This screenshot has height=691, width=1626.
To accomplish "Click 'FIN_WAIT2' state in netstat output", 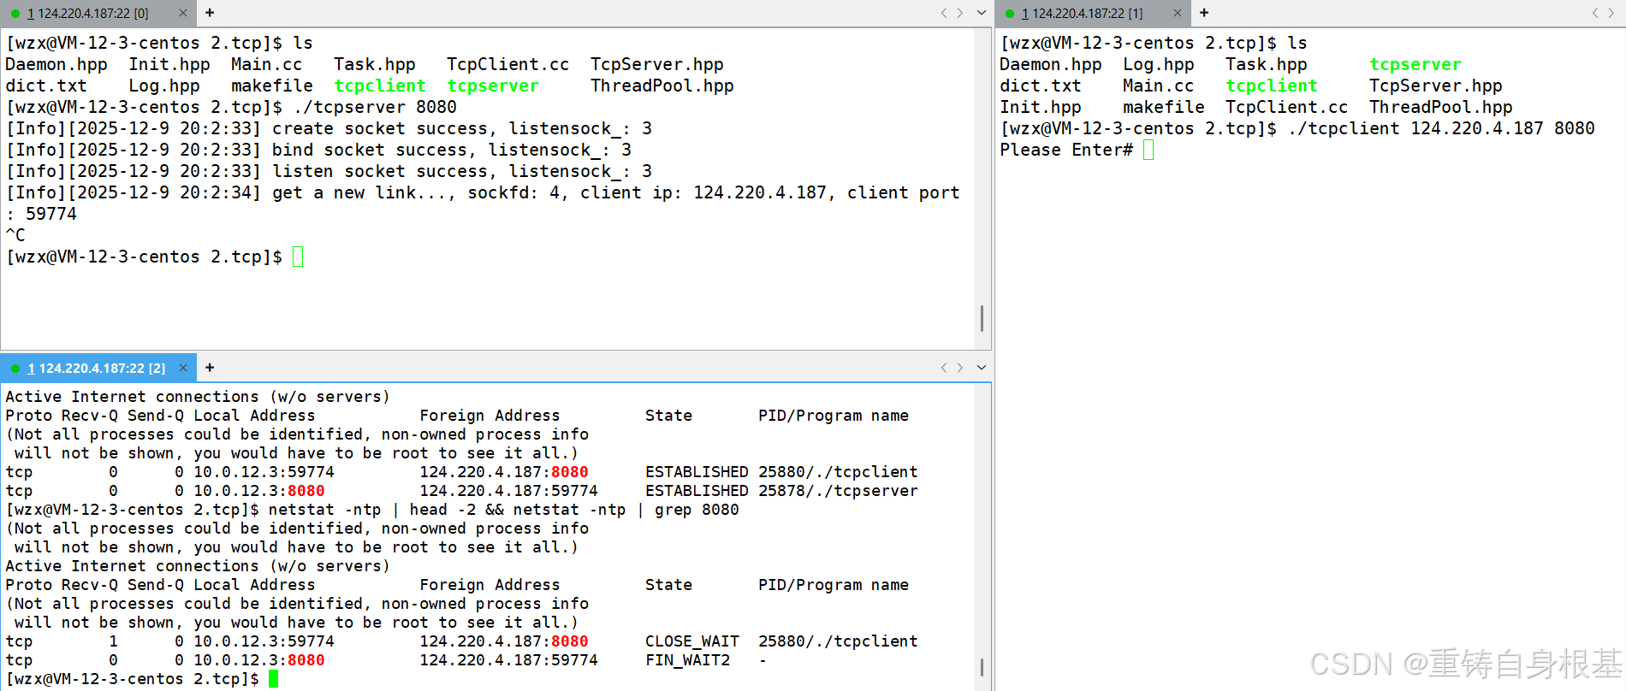I will coord(688,660).
